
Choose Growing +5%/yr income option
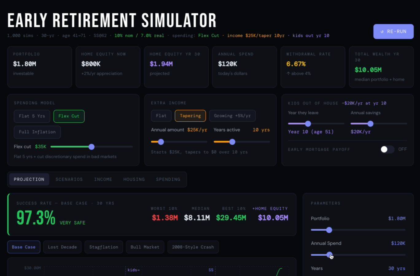pos(232,116)
